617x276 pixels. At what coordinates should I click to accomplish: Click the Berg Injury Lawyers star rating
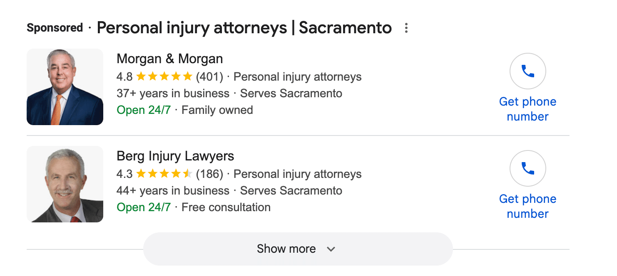click(164, 174)
